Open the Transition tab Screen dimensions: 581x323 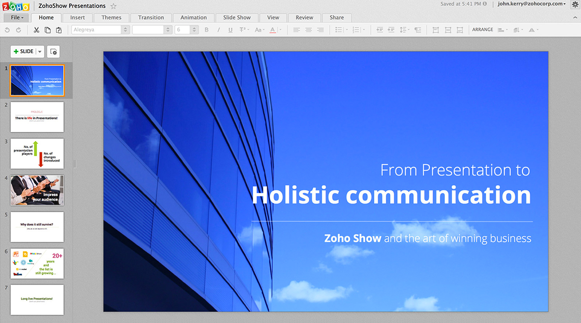(x=151, y=18)
